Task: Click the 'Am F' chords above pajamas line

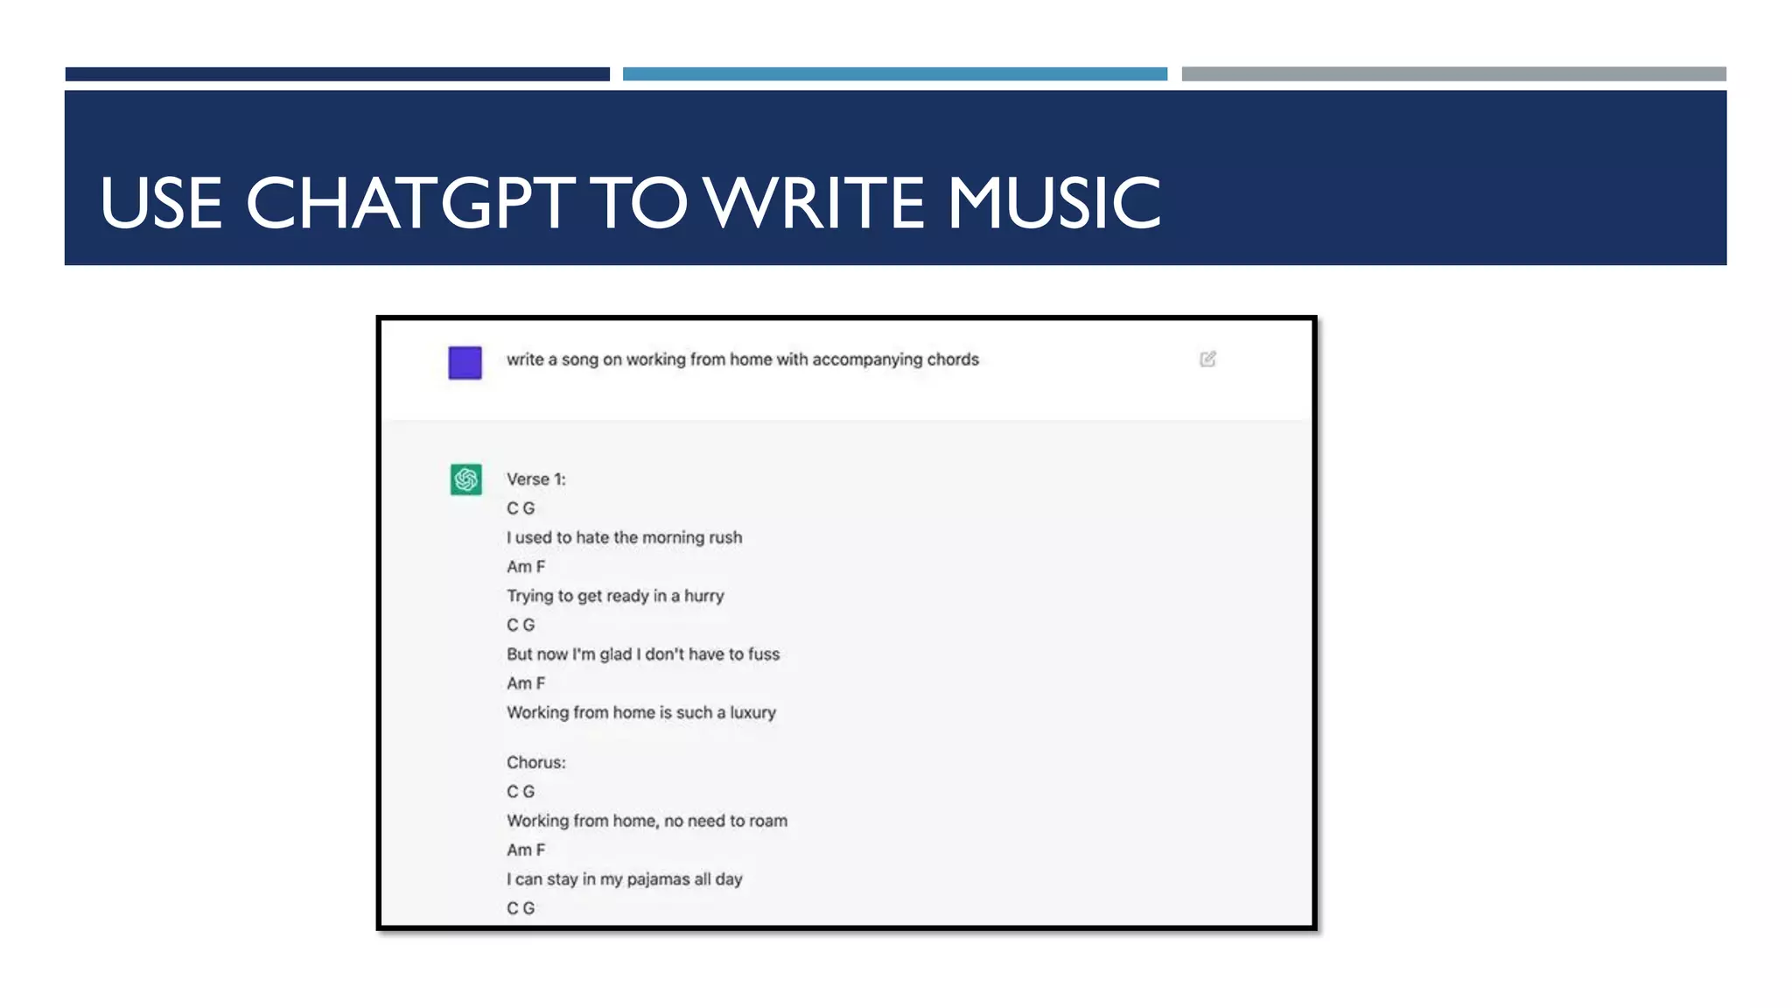Action: [525, 850]
